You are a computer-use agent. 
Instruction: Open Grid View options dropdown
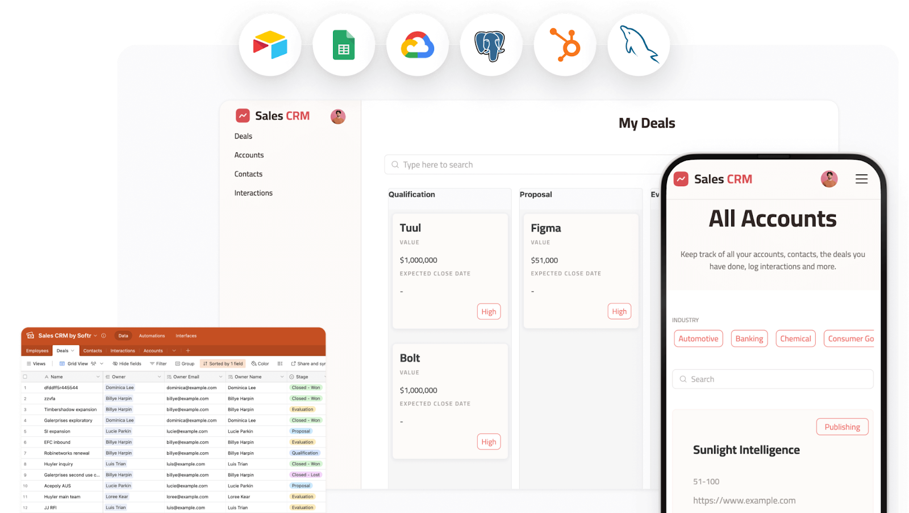(102, 364)
